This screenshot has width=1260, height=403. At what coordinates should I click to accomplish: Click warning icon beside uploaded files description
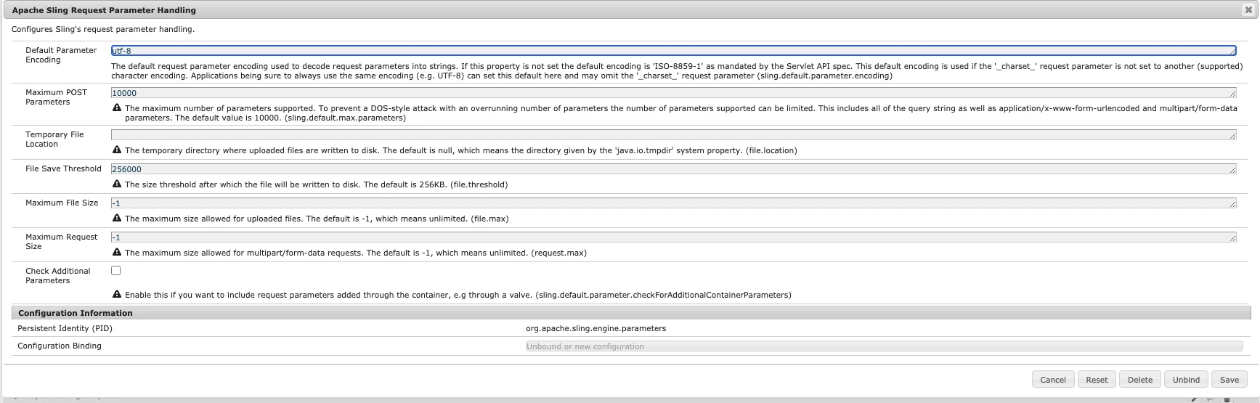(117, 219)
